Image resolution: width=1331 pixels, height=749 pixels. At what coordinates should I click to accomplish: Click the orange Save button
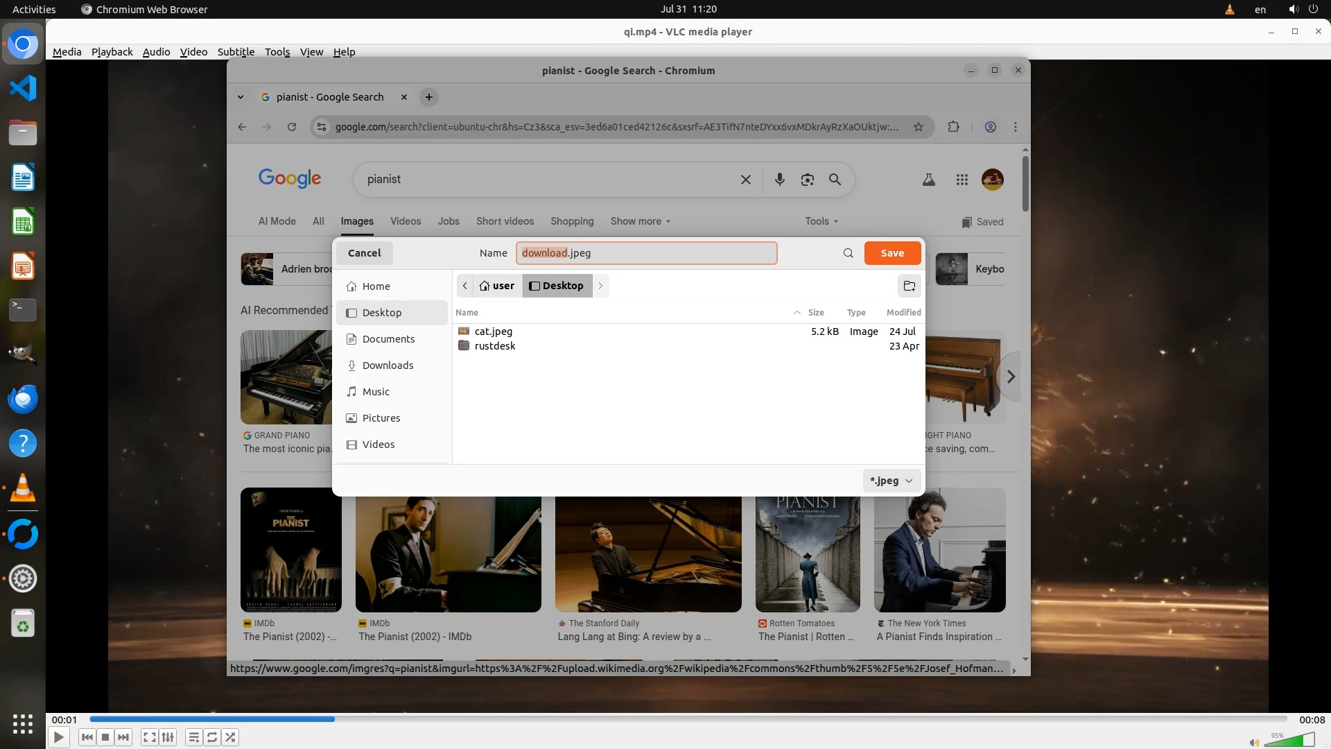[892, 253]
